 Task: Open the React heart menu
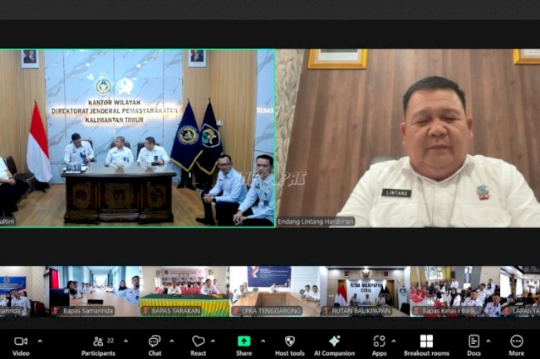[198, 346]
